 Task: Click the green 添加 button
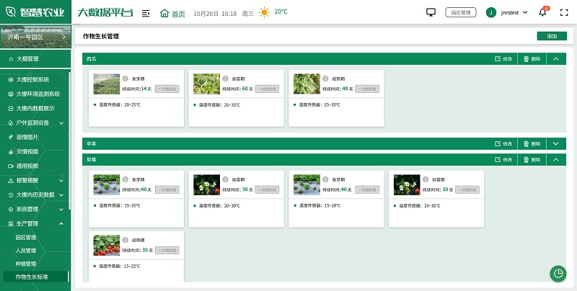[552, 36]
